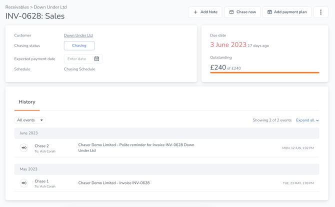Viewport: 335px width, 207px height.
Task: Click the Expected payment date field
Action: click(83, 58)
